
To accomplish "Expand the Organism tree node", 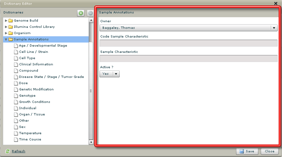I will pos(6,33).
